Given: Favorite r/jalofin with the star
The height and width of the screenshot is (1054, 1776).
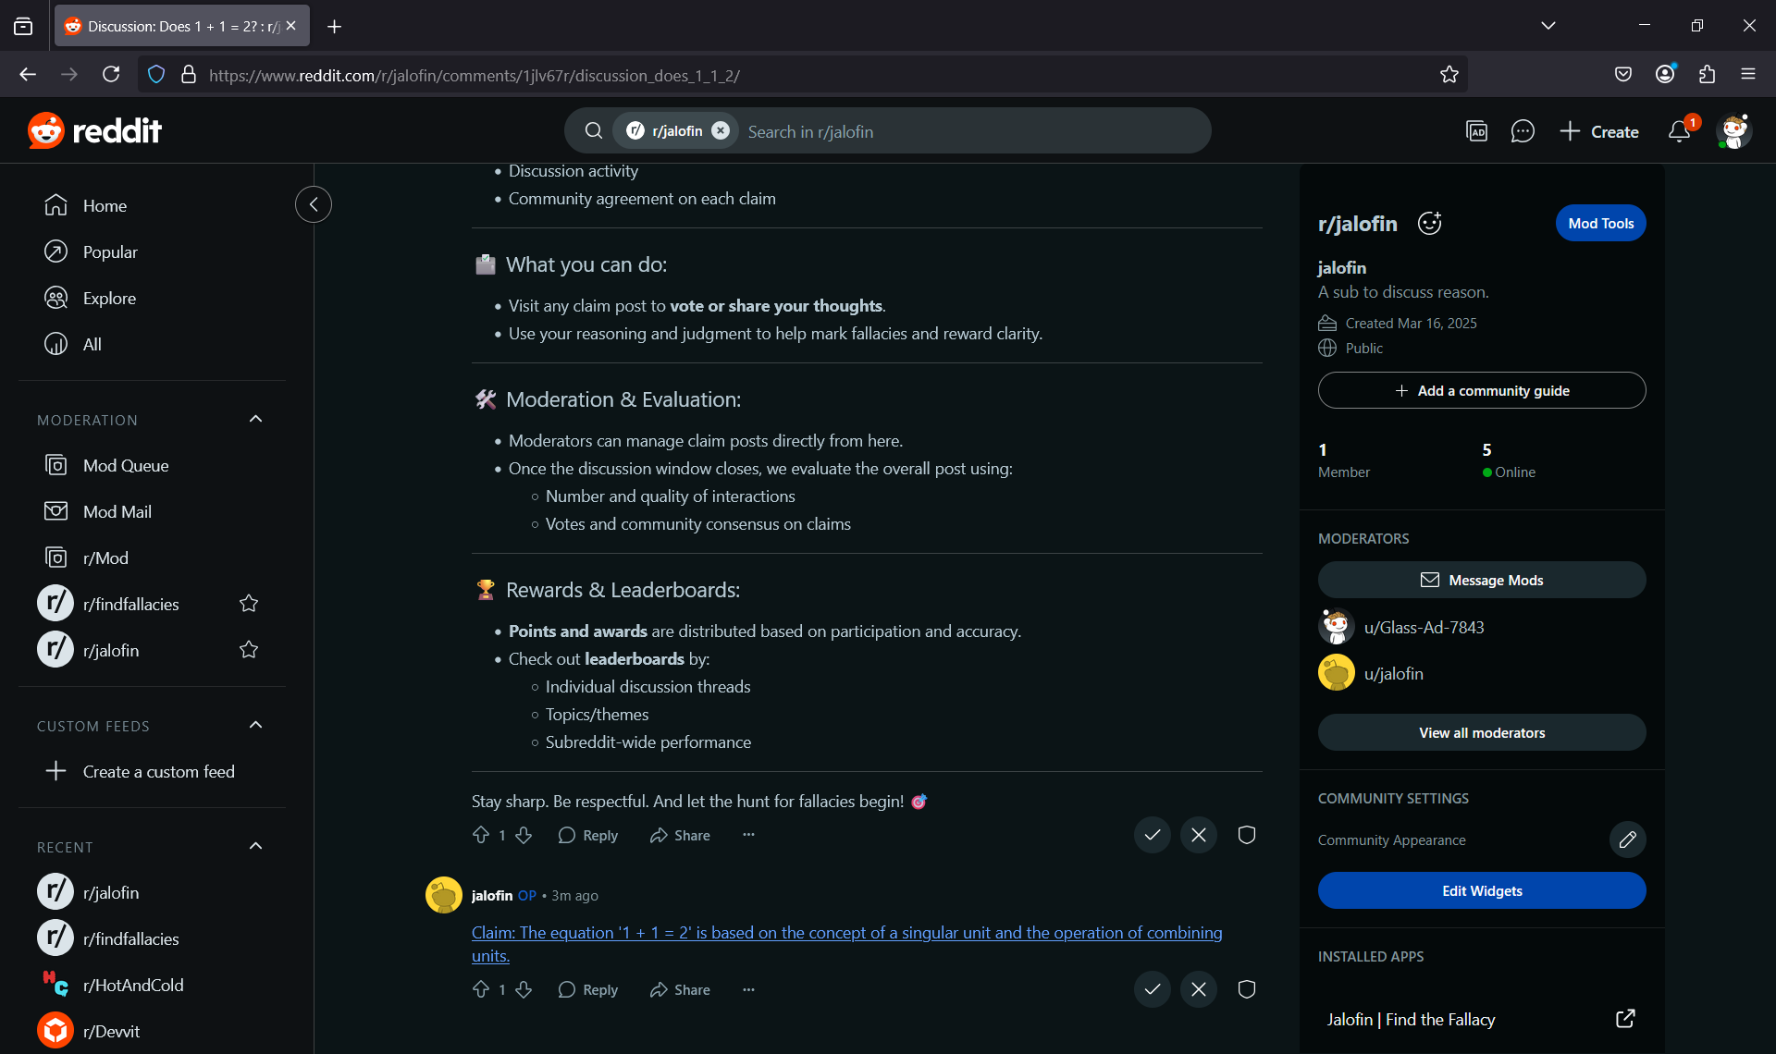Looking at the screenshot, I should coord(249,650).
